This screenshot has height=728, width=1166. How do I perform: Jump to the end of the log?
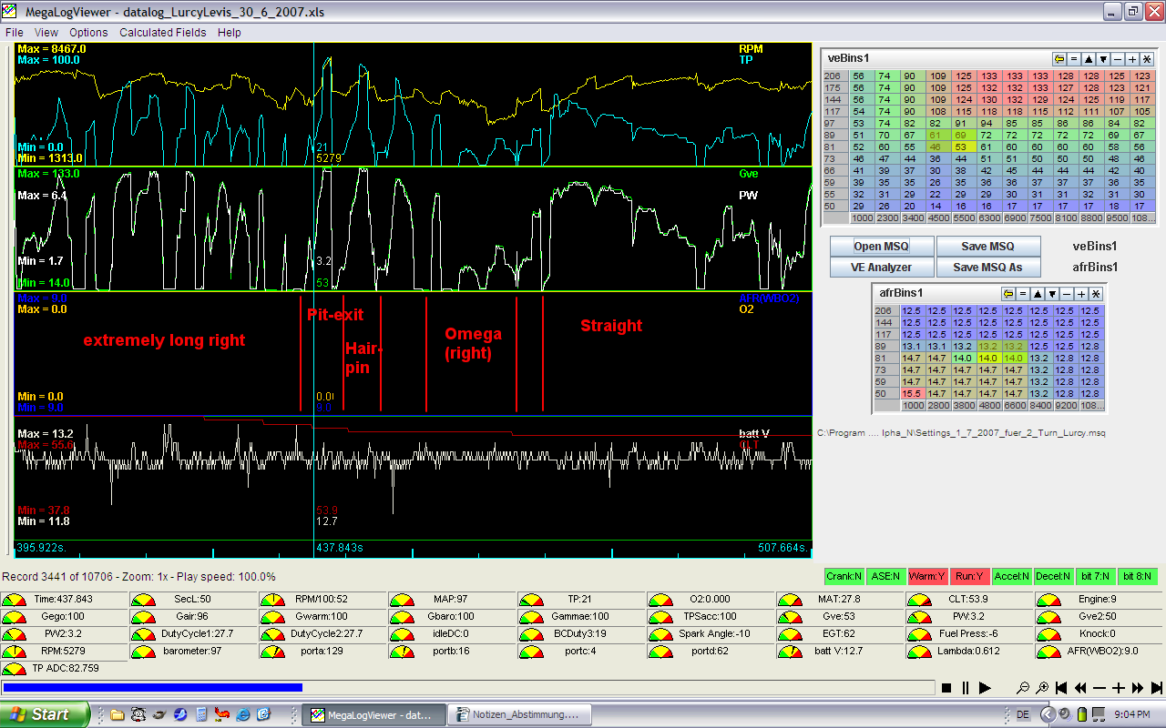pyautogui.click(x=1157, y=688)
